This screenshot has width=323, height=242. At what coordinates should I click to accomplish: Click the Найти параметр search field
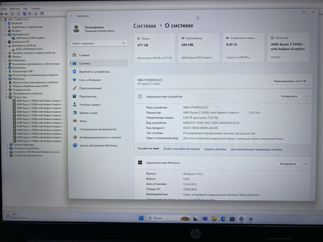pos(99,43)
